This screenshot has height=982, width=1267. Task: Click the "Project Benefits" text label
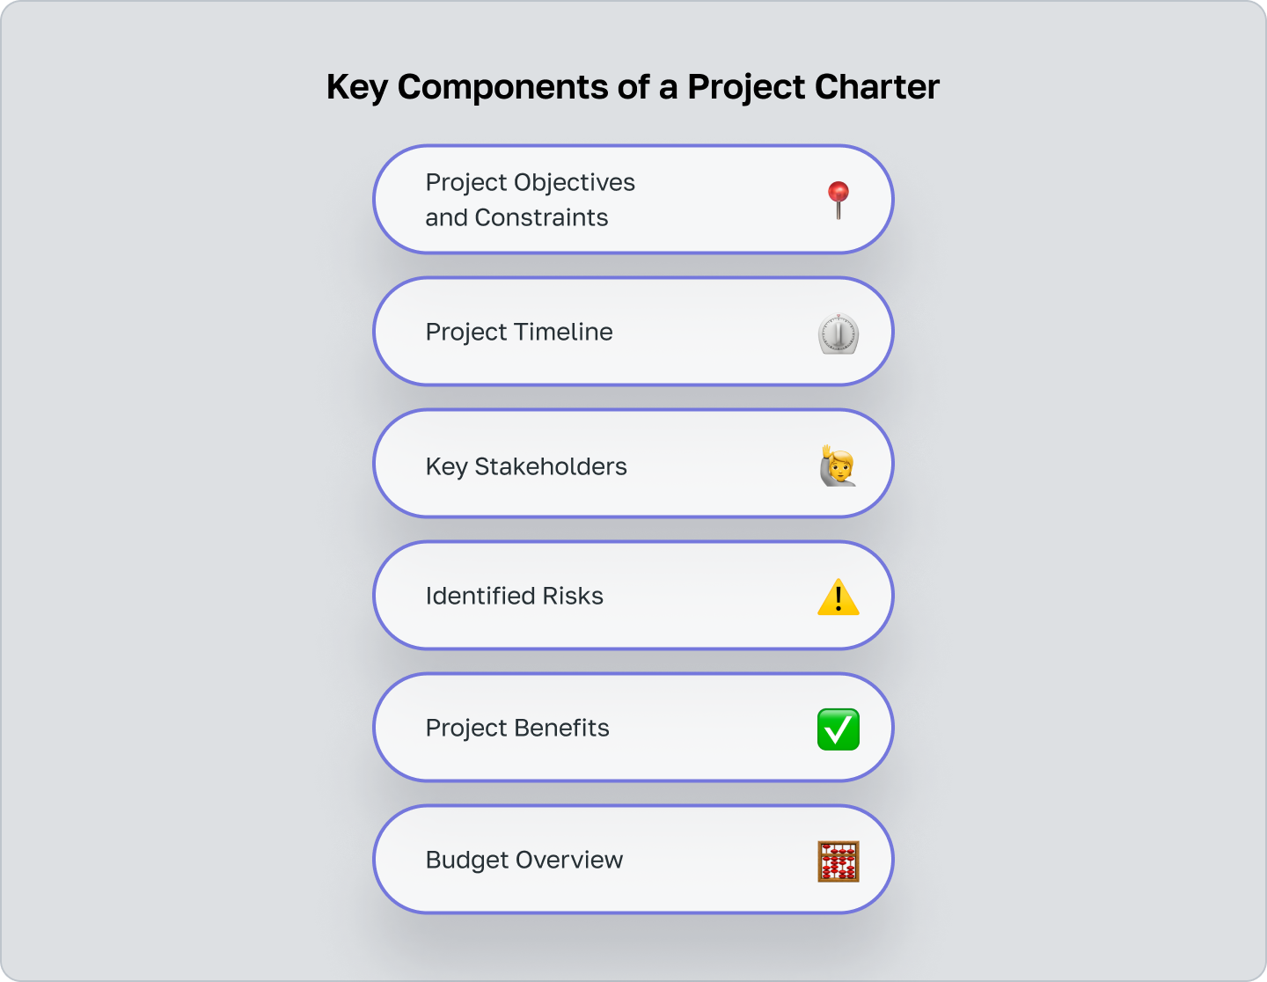click(x=517, y=728)
